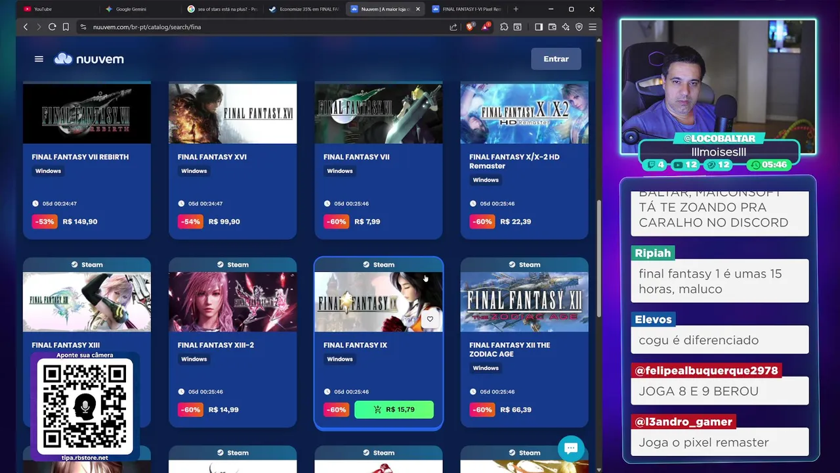Bookmark this page

pos(66,27)
